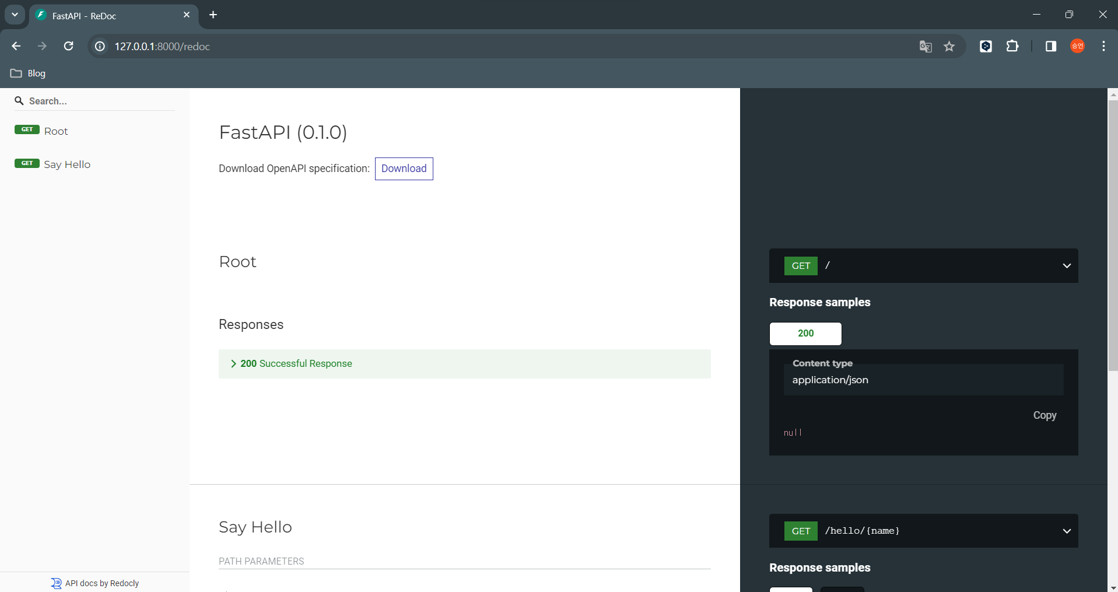Image resolution: width=1118 pixels, height=592 pixels.
Task: Minimize the browser window
Action: 1036,15
